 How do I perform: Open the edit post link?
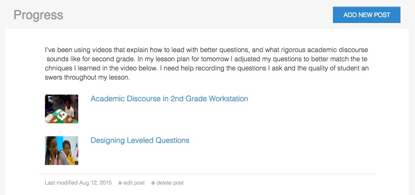[x=134, y=183]
